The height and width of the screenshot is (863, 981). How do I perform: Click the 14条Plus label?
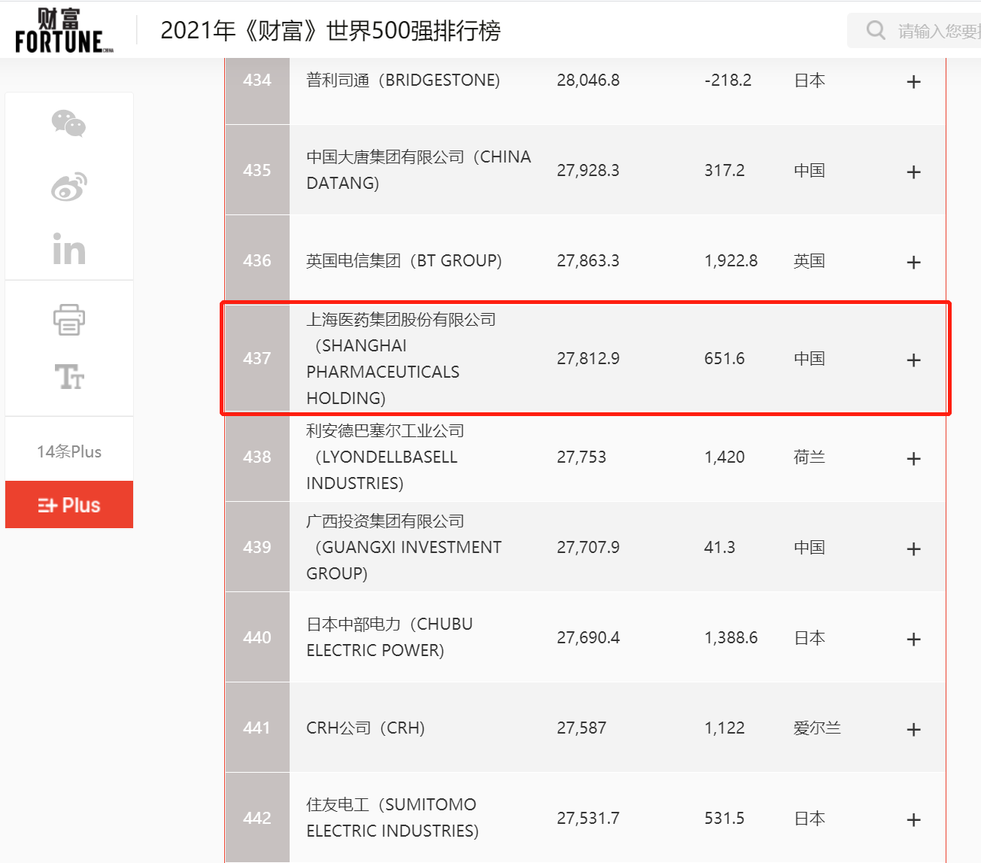click(x=69, y=451)
